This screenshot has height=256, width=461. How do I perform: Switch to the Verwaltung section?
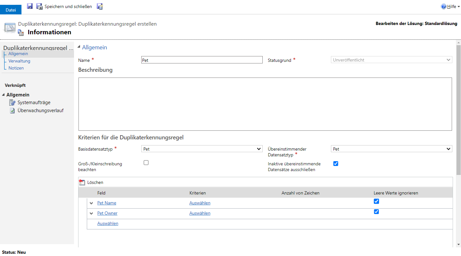19,61
